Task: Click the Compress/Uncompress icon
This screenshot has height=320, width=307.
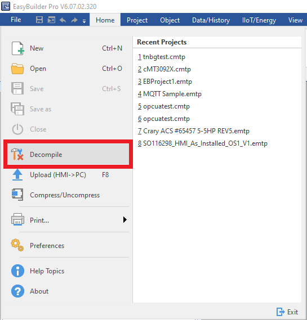Action: 17,195
